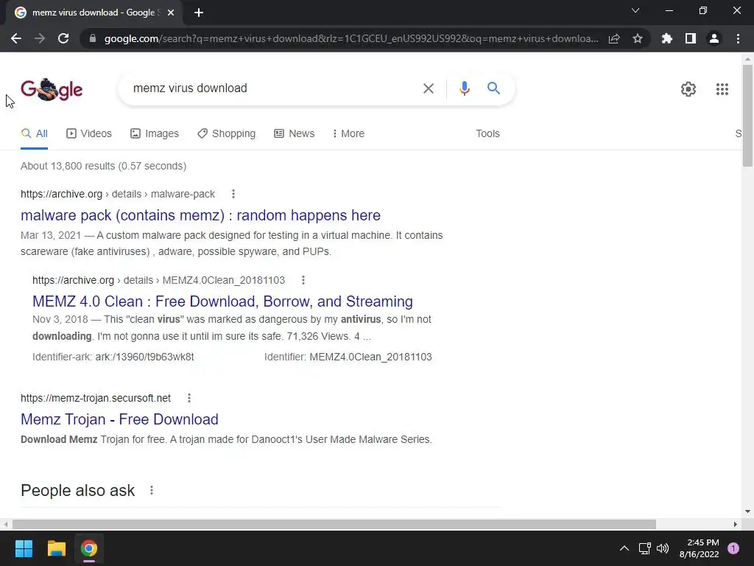
Task: Open a new tab with the plus button
Action: (x=199, y=13)
